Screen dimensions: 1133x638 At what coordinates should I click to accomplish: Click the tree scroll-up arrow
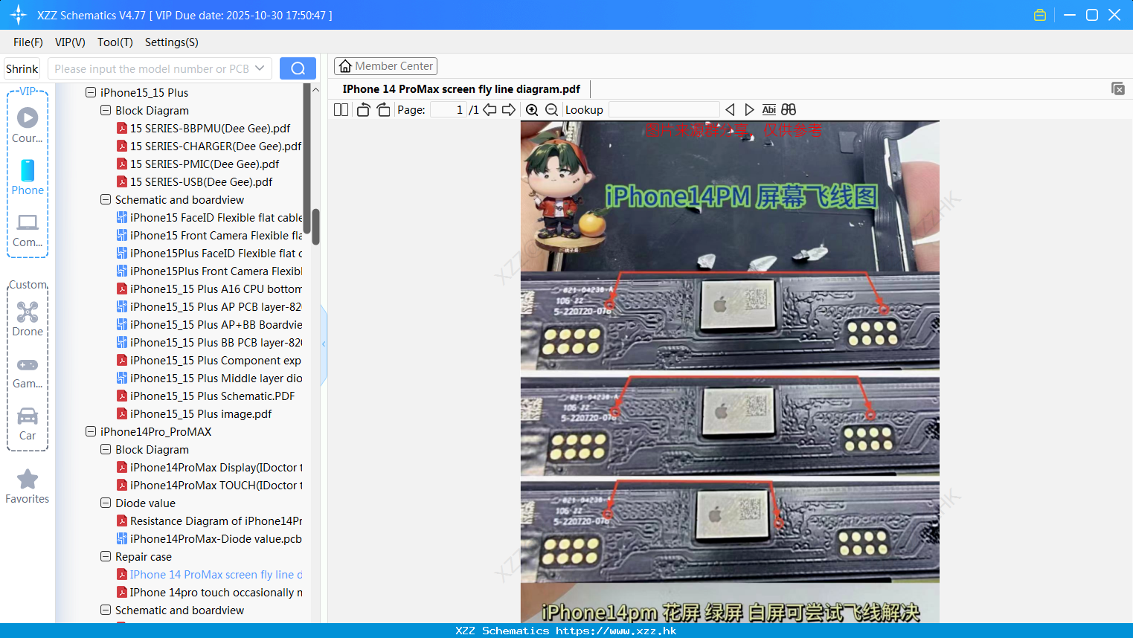pyautogui.click(x=315, y=90)
